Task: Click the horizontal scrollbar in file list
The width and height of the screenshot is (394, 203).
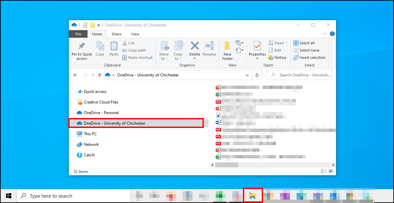Action: tap(227, 164)
